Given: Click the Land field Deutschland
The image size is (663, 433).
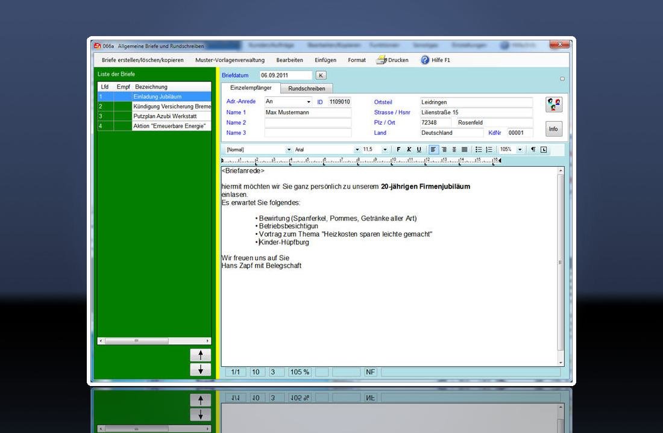Looking at the screenshot, I should click(451, 132).
